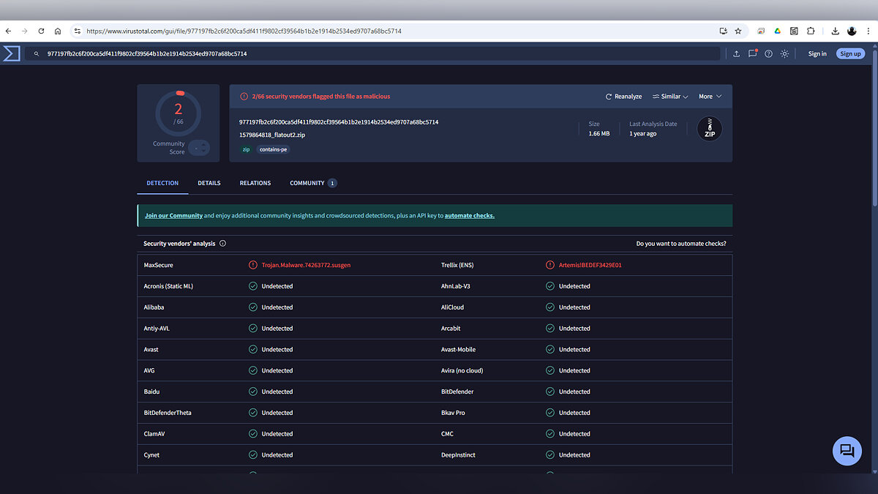Click the Reanalyze button

(x=623, y=97)
